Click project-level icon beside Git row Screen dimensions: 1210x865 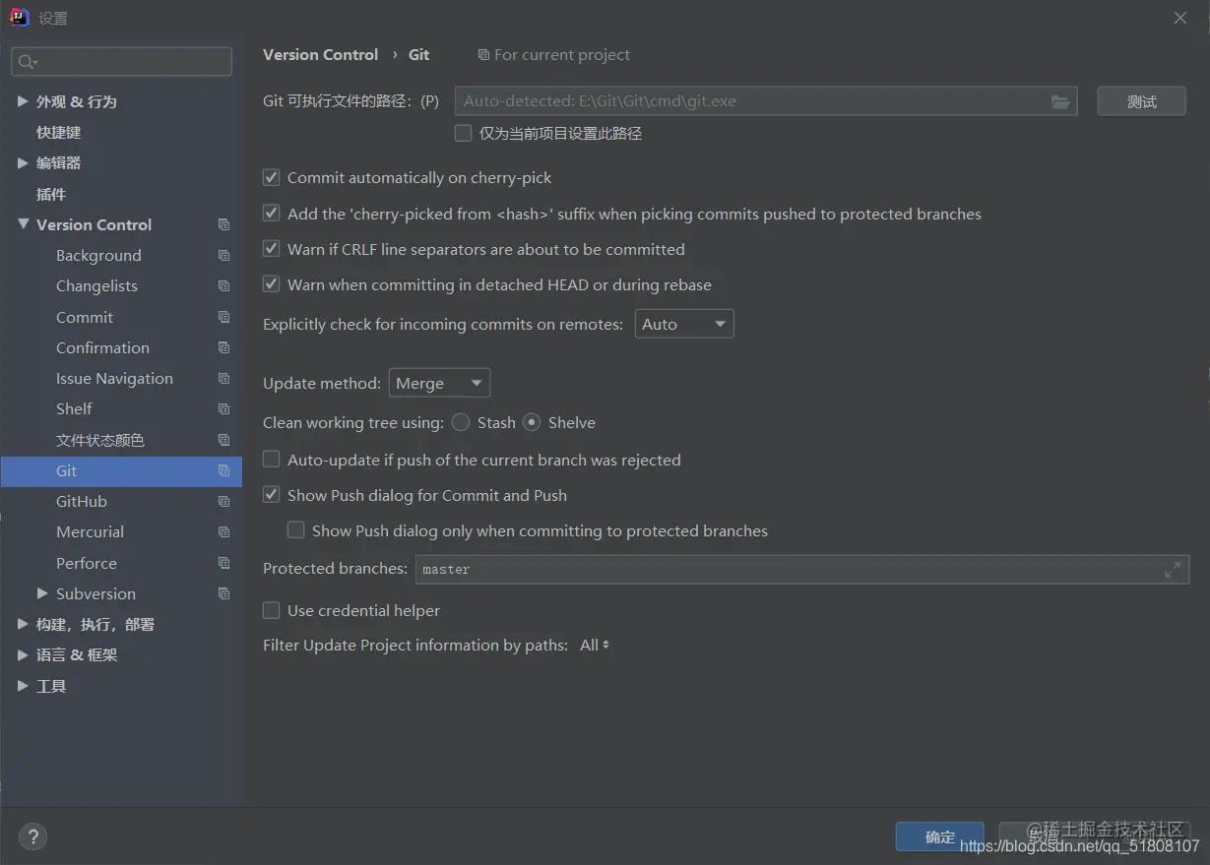(223, 471)
